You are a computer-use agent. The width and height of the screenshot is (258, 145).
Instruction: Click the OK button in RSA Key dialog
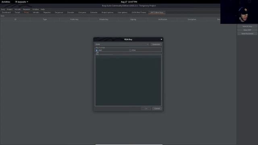[x=146, y=108]
